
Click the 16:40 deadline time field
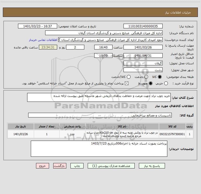[x=103, y=47]
